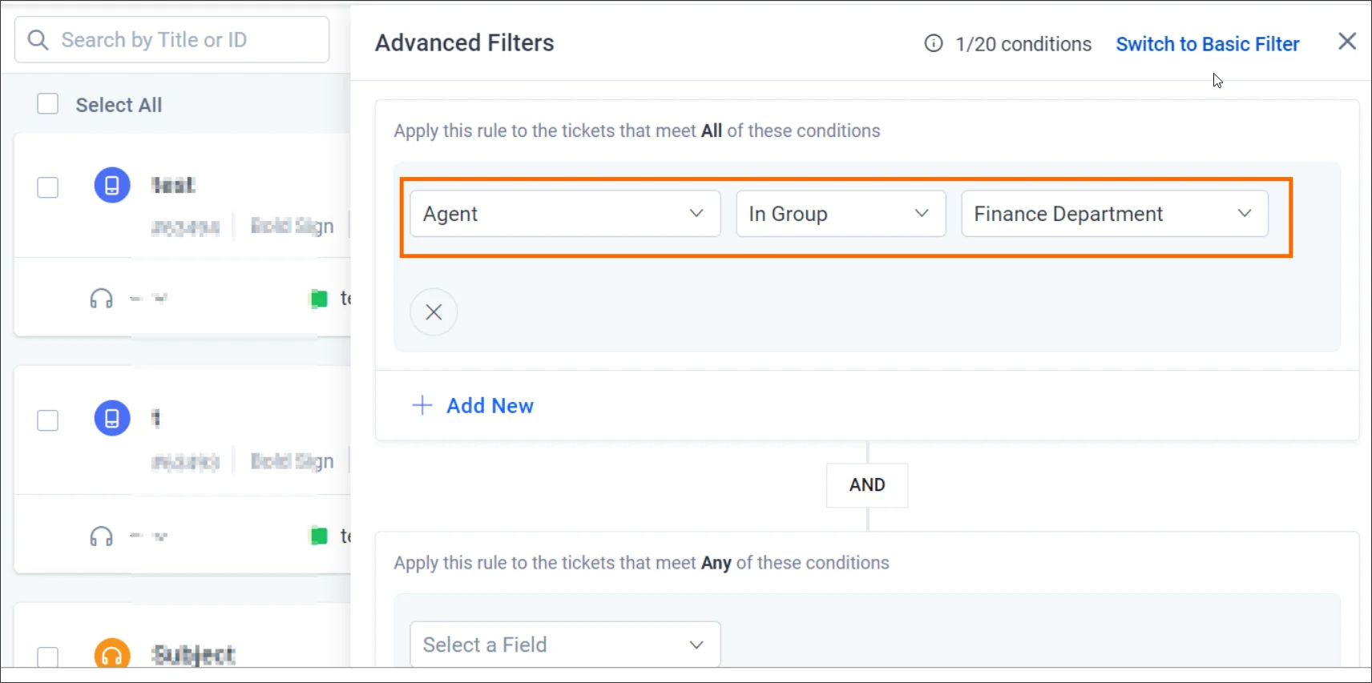
Task: Click the search magnifier icon
Action: [x=38, y=40]
